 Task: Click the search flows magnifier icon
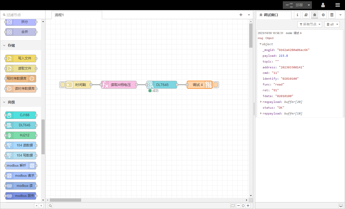(51, 206)
